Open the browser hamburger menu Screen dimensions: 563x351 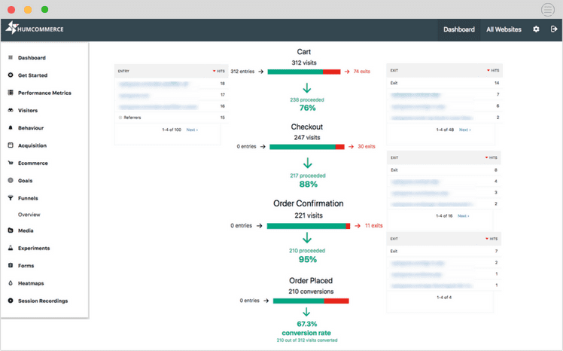coord(548,10)
